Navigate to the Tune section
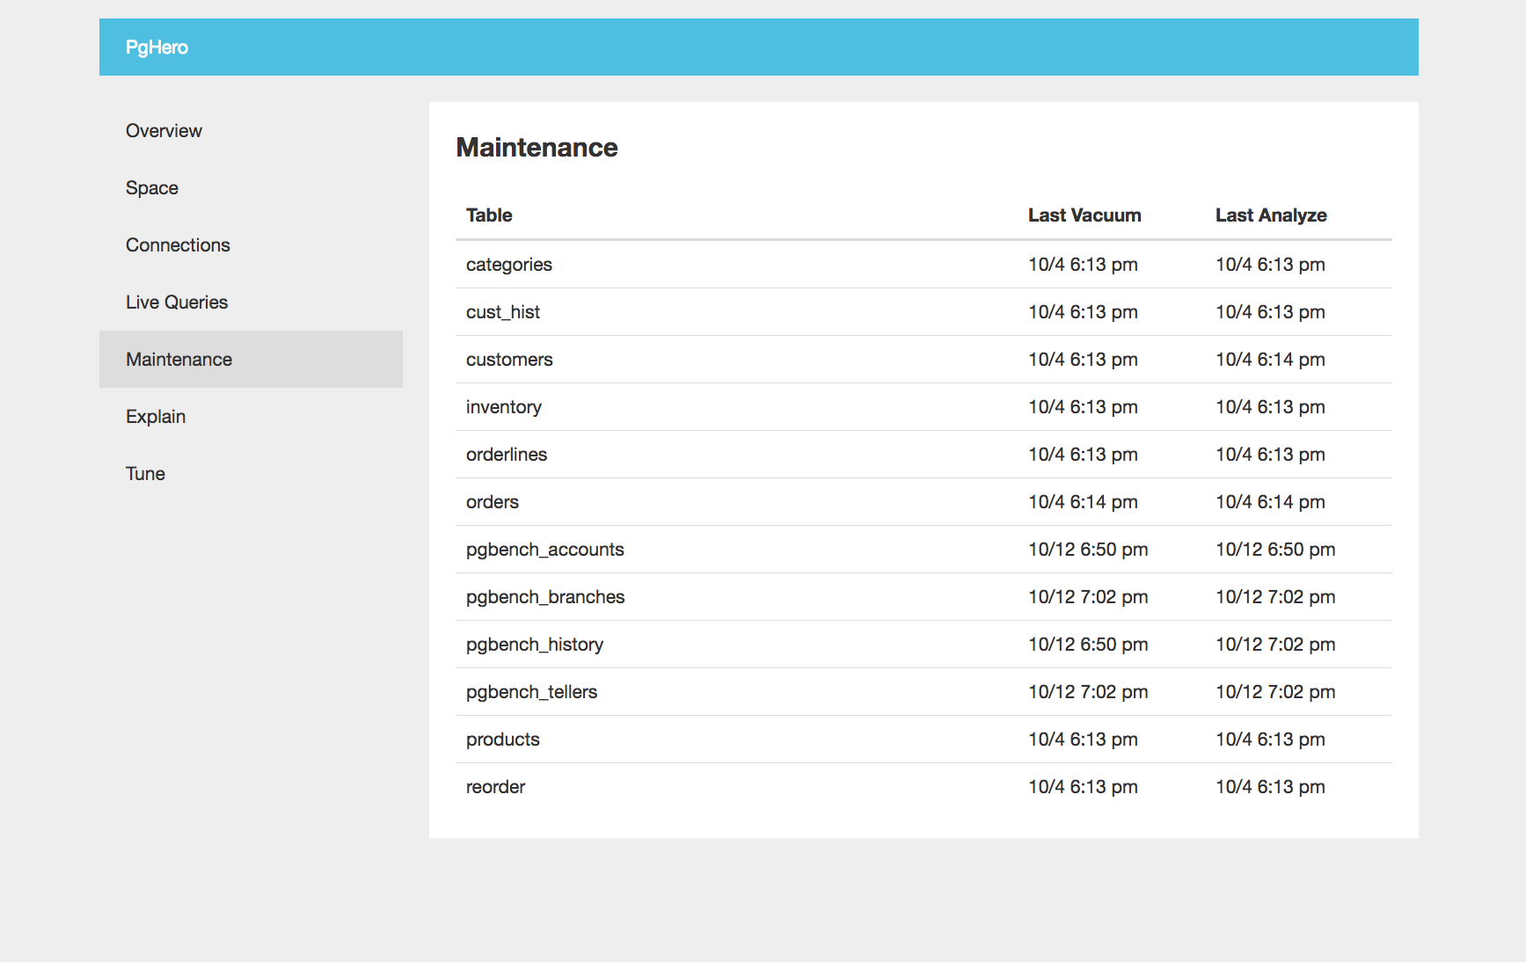This screenshot has width=1526, height=962. coord(144,473)
